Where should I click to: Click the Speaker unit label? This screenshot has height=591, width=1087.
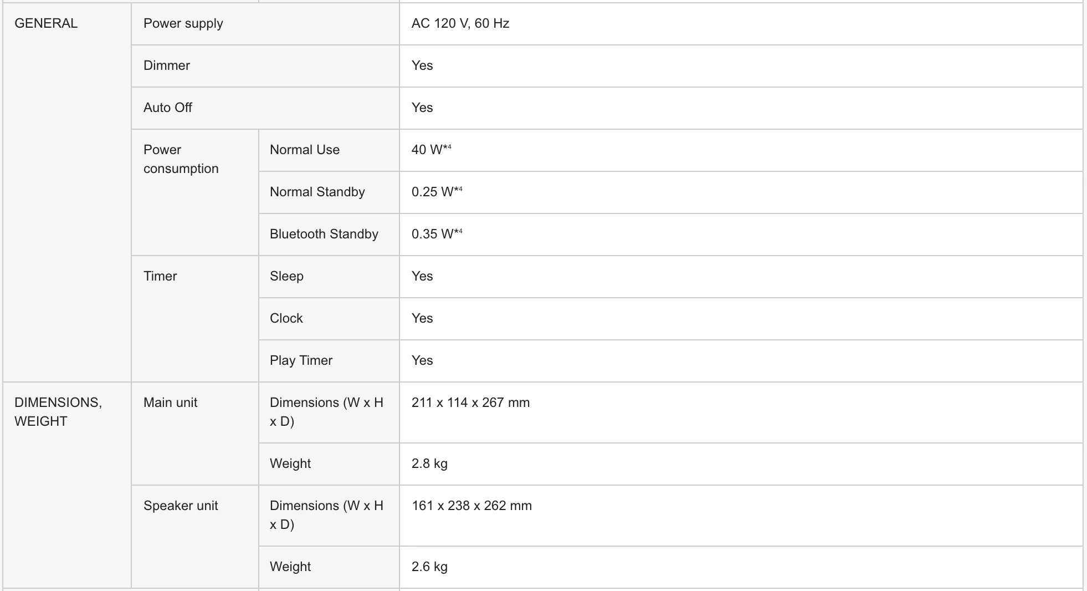pyautogui.click(x=181, y=506)
